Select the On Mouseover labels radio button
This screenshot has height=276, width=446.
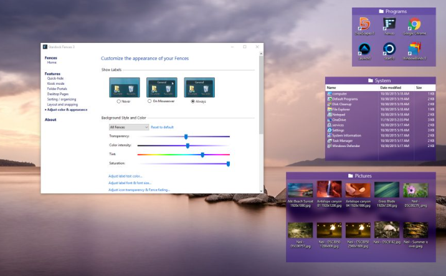click(149, 101)
